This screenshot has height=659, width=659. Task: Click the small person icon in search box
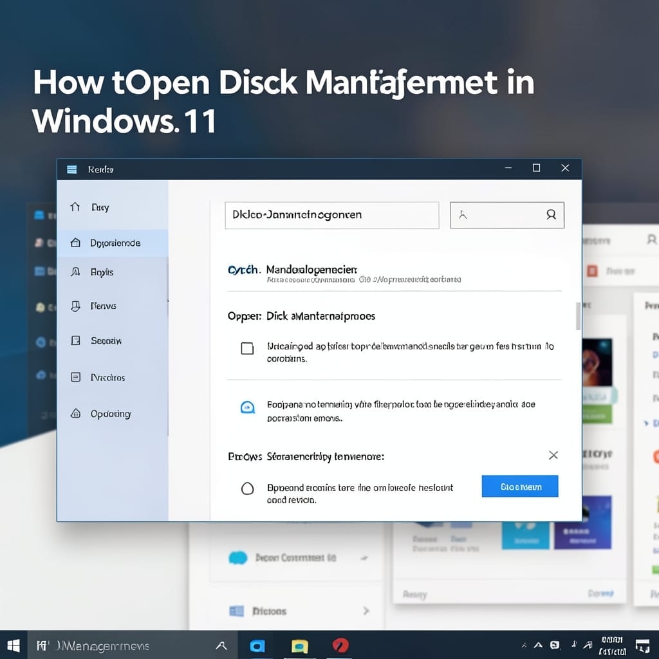pyautogui.click(x=463, y=215)
